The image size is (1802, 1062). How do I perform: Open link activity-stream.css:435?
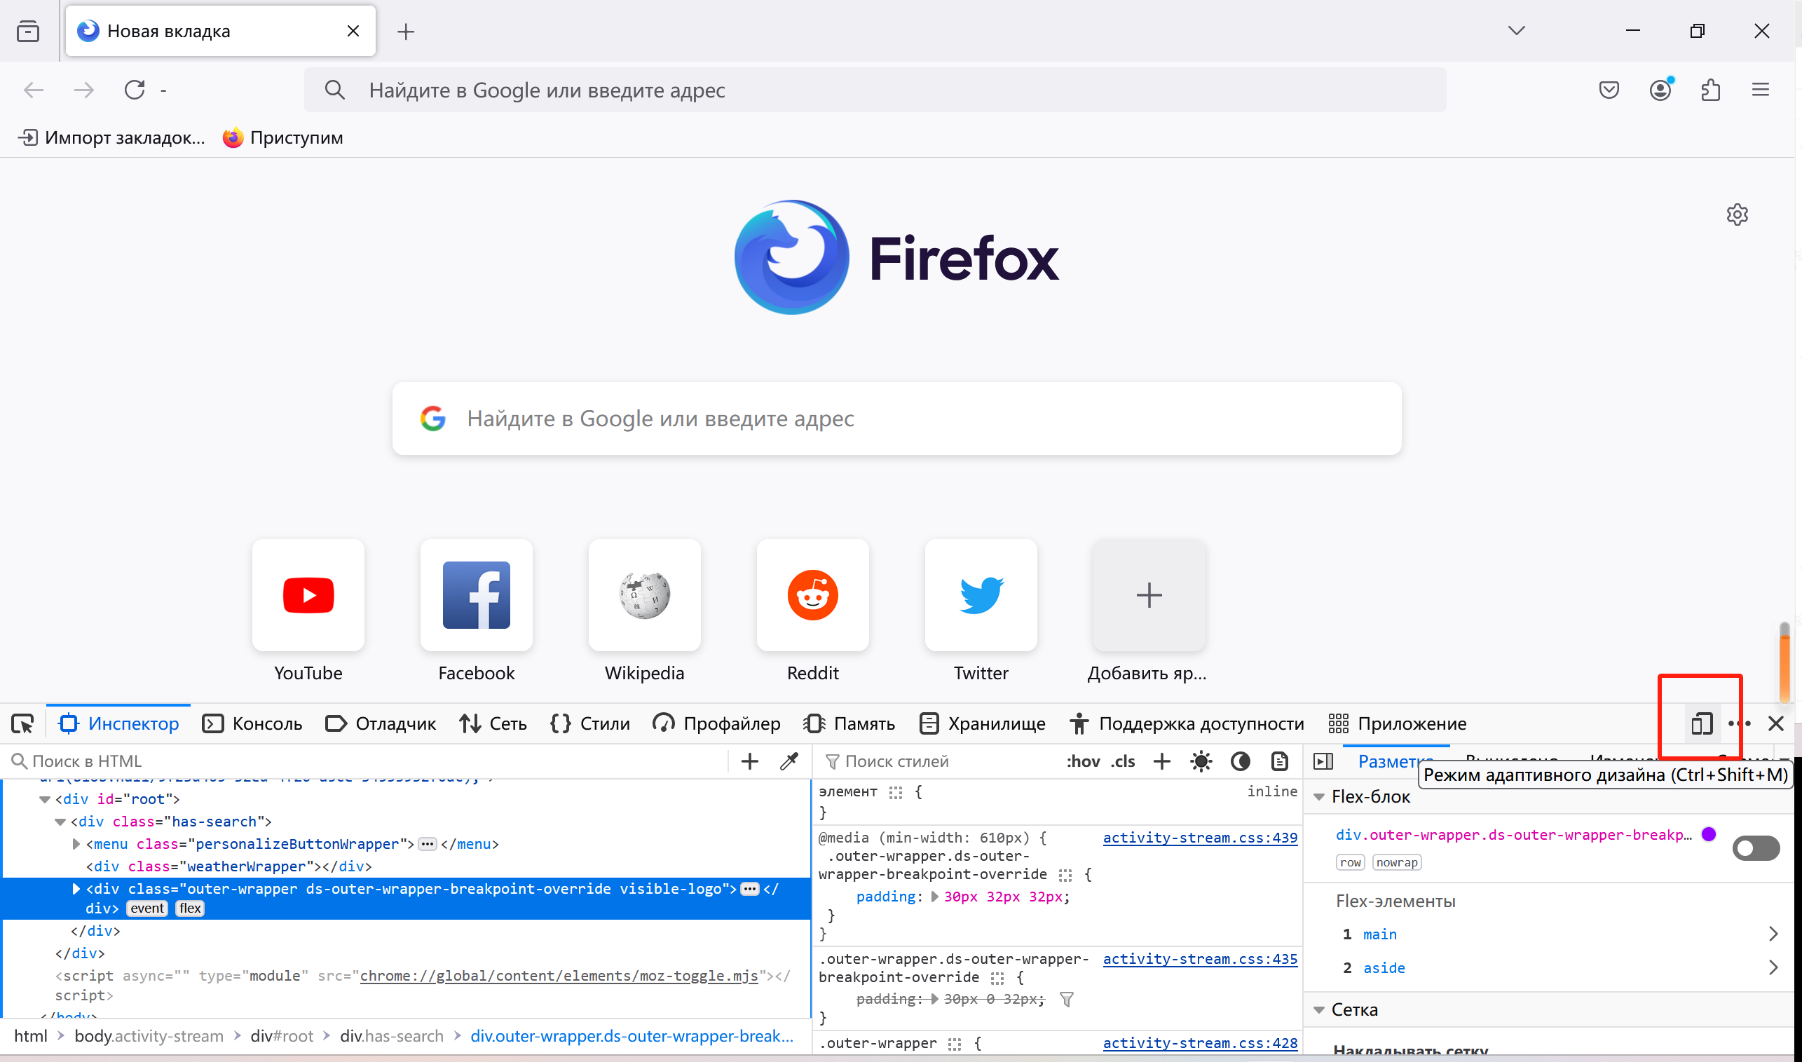[1200, 959]
